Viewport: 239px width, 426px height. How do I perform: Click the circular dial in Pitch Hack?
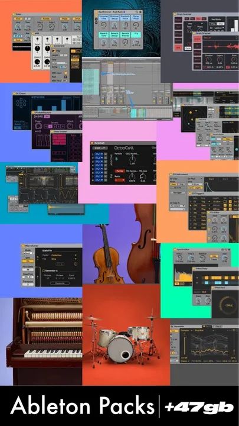coord(228,305)
